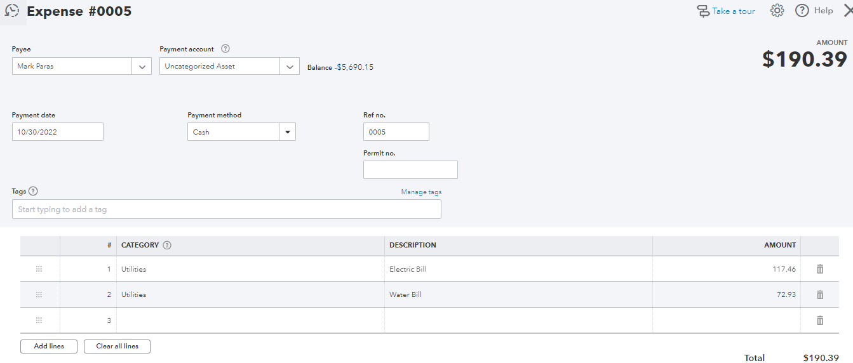Click the empty Permit no. field
853x363 pixels.
pos(410,169)
